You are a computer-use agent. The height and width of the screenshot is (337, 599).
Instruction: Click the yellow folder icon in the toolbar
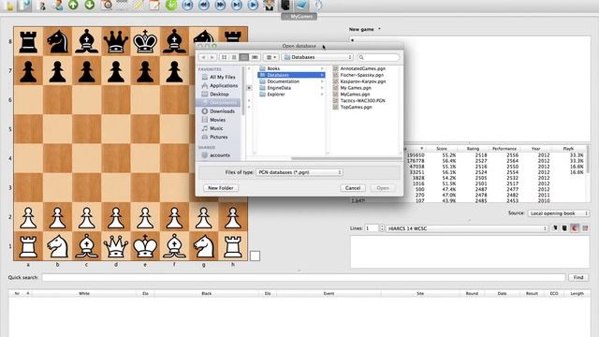[x=9, y=6]
